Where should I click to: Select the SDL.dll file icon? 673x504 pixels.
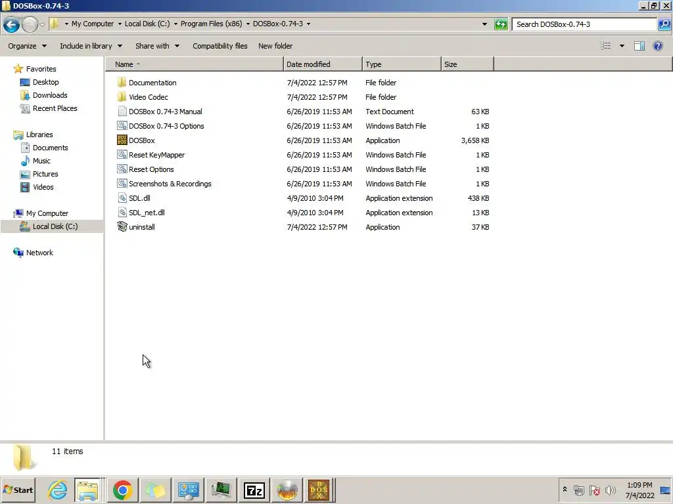122,198
